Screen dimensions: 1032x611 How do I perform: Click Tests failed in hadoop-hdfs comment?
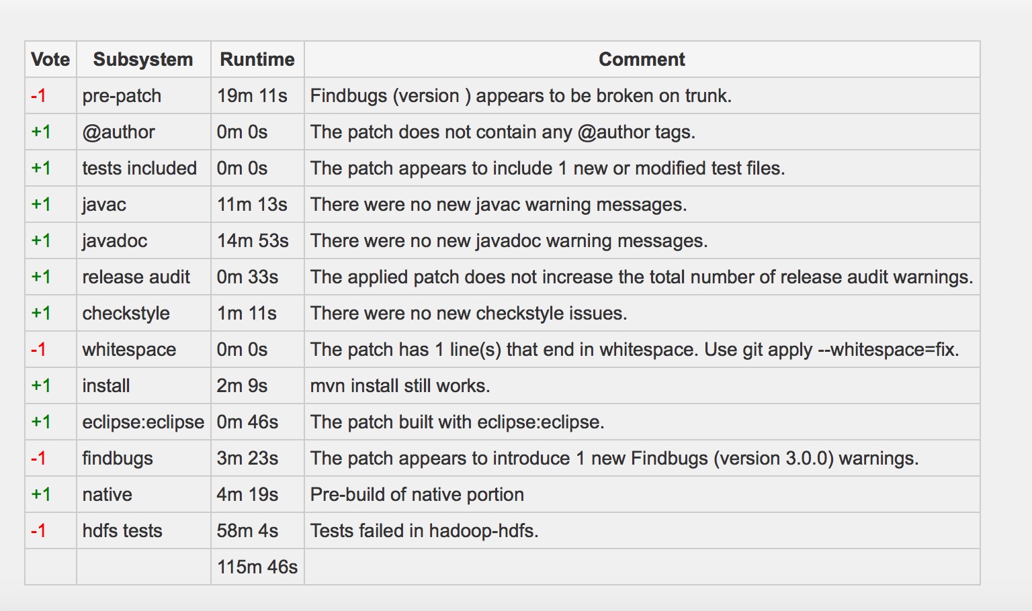point(424,530)
